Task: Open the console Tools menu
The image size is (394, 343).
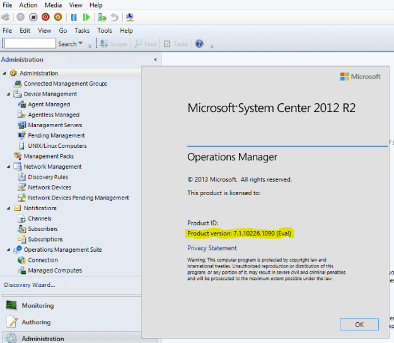Action: click(105, 31)
